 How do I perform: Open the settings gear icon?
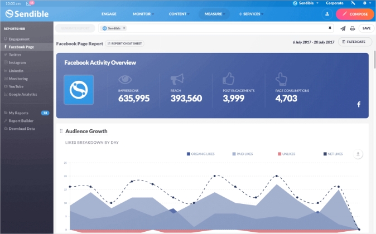[x=365, y=3]
